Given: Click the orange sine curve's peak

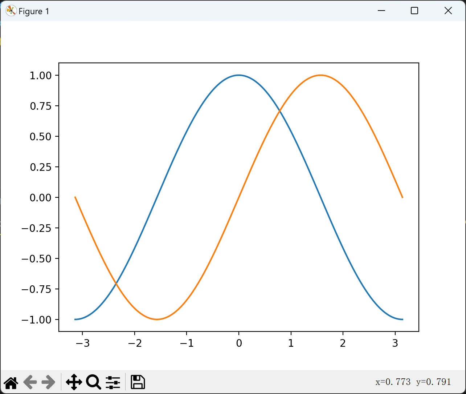Looking at the screenshot, I should [x=320, y=75].
